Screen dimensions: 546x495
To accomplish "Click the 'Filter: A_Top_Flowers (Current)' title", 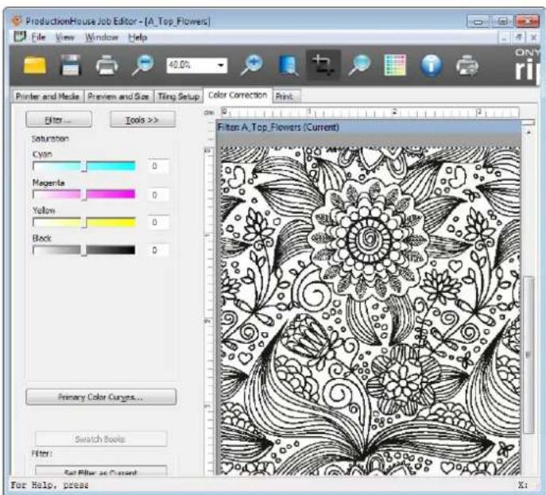I will click(279, 127).
